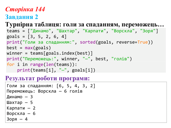The height and width of the screenshot is (128, 171).
Task: Click the "sorted" function name in code
Action: (x=88, y=42)
